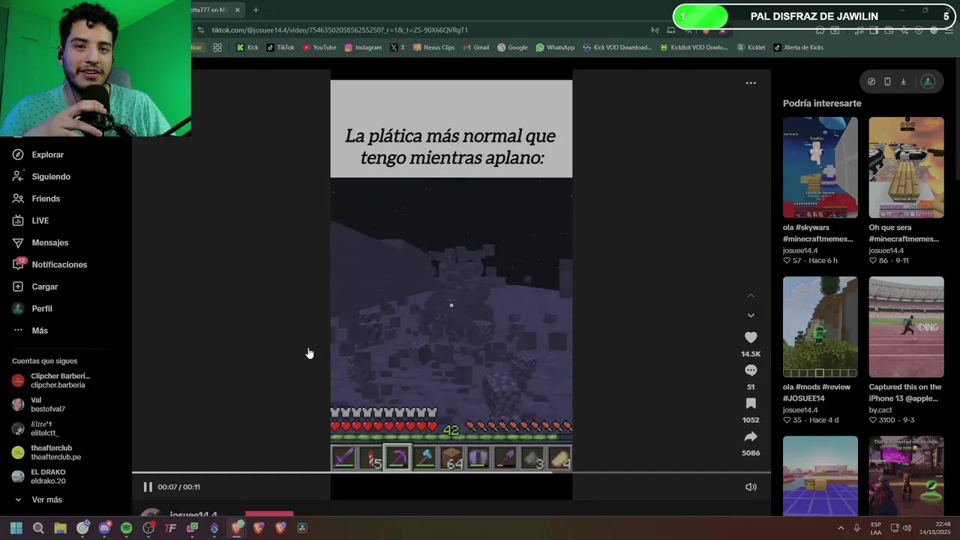
Task: Open comments with speech bubble icon
Action: coord(751,370)
